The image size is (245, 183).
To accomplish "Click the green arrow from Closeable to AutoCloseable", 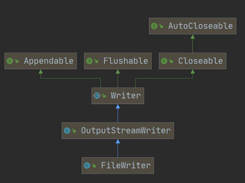I will (193, 43).
